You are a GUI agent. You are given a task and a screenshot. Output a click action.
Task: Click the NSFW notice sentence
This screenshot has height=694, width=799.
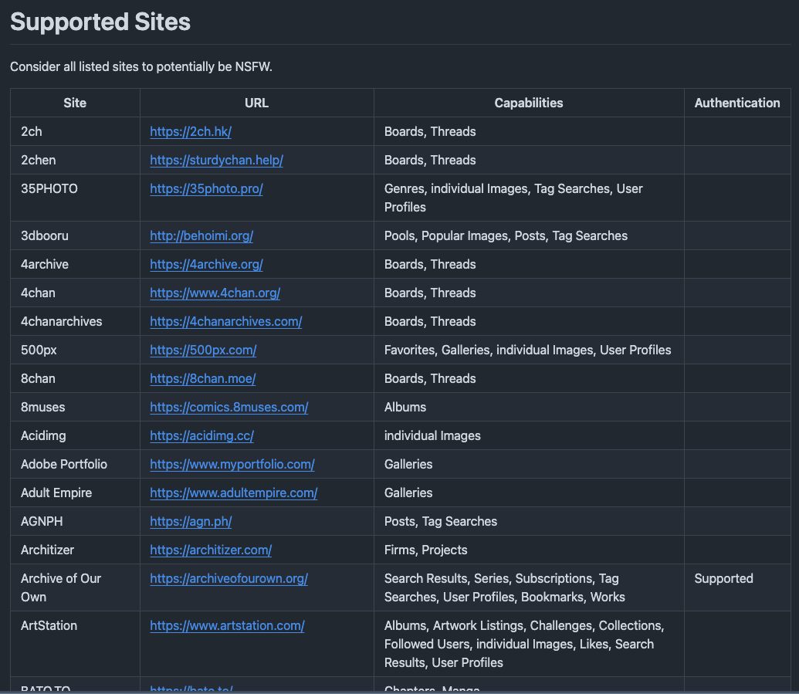[x=141, y=66]
